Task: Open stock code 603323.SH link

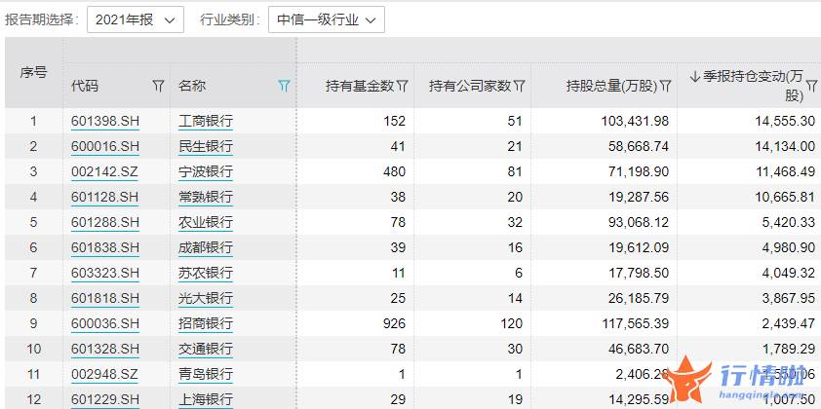Action: tap(105, 273)
